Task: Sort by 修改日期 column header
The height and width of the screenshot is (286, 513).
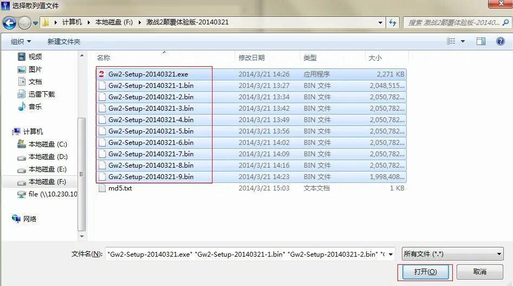Action: tap(251, 58)
